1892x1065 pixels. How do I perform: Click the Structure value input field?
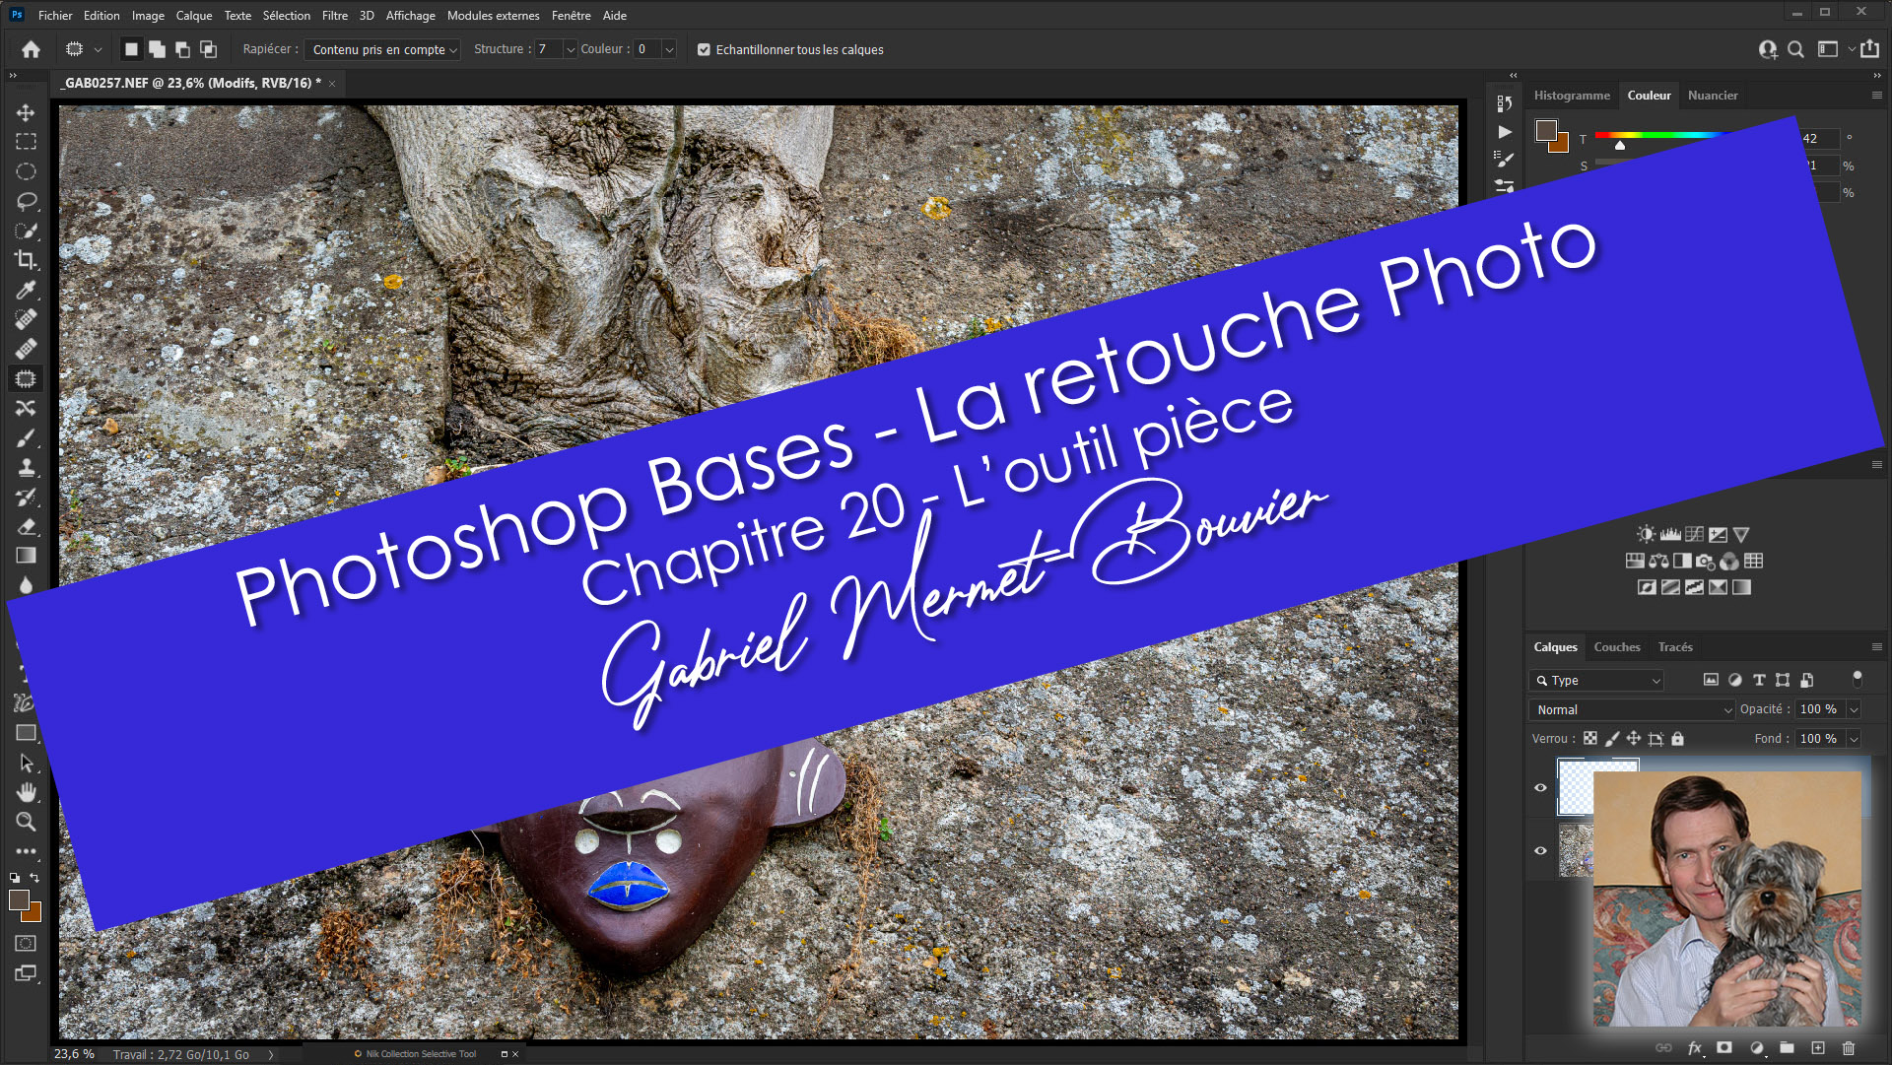click(548, 49)
